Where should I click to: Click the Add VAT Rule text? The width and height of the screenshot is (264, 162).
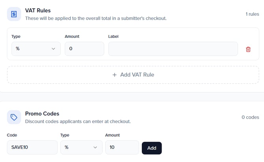tap(138, 75)
